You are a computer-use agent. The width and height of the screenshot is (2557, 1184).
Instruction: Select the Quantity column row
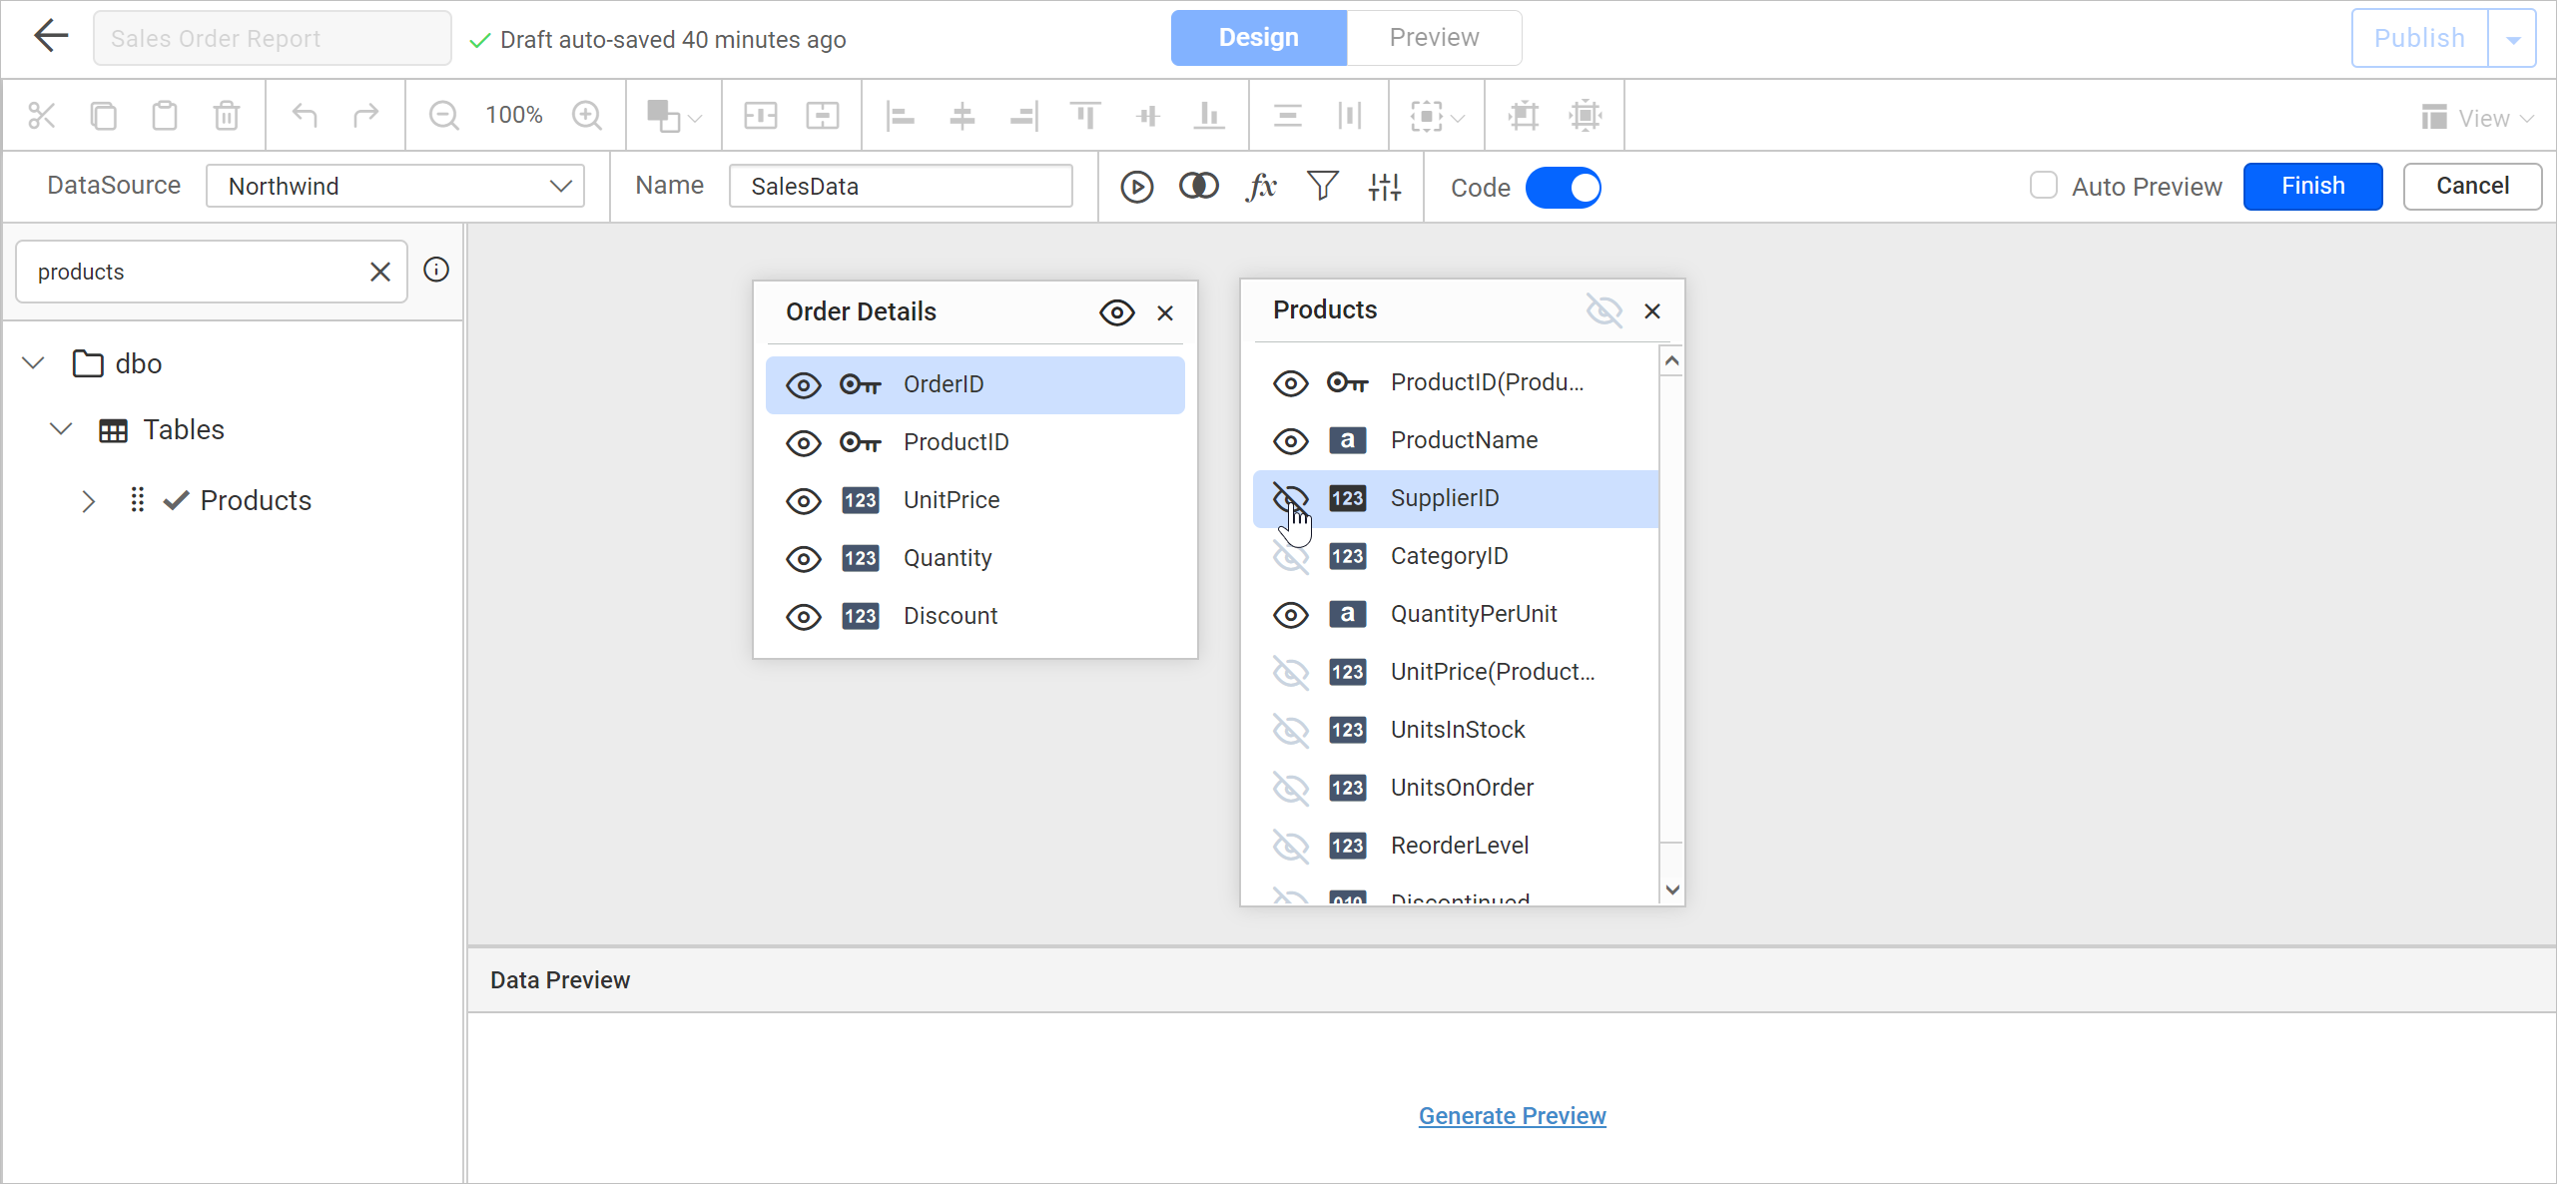pos(974,559)
